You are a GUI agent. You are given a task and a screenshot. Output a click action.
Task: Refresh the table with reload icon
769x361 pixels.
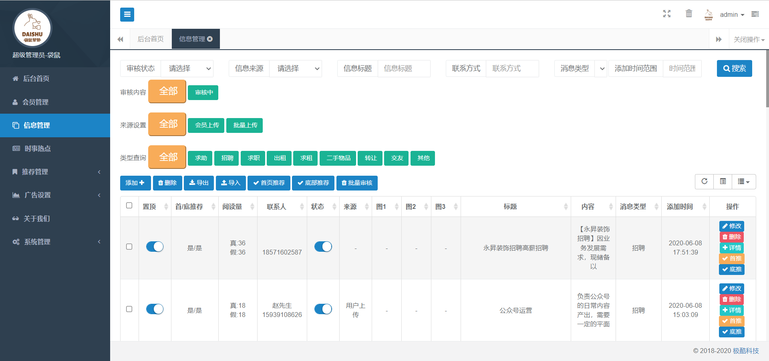[705, 181]
